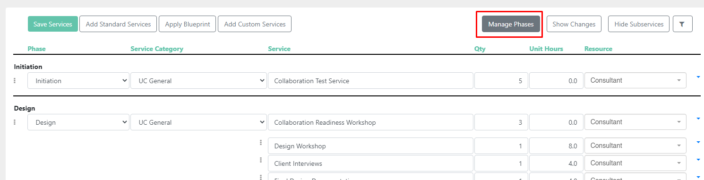Image resolution: width=704 pixels, height=180 pixels.
Task: Click the Save Services button
Action: [x=53, y=24]
